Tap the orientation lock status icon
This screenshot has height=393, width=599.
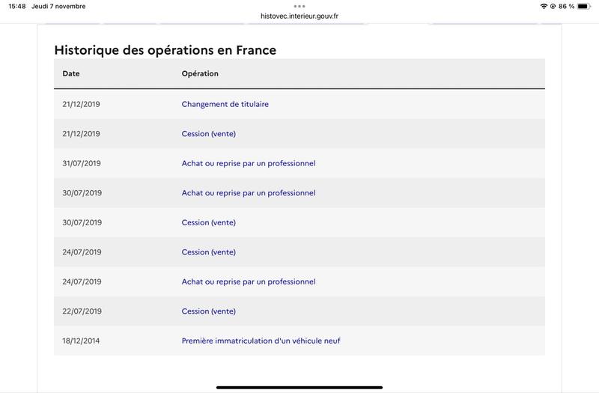(553, 6)
